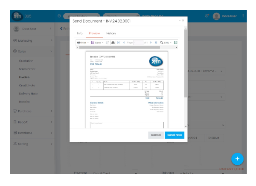Click the Save disk icon
This screenshot has height=186, width=256.
(x=93, y=43)
